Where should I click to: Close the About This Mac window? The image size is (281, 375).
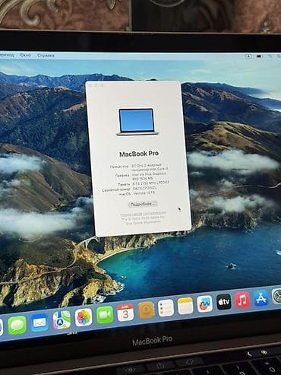coord(90,86)
